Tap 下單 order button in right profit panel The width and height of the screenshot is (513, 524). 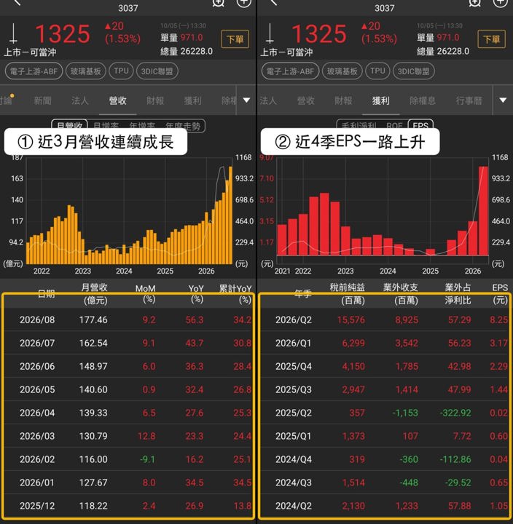(491, 39)
